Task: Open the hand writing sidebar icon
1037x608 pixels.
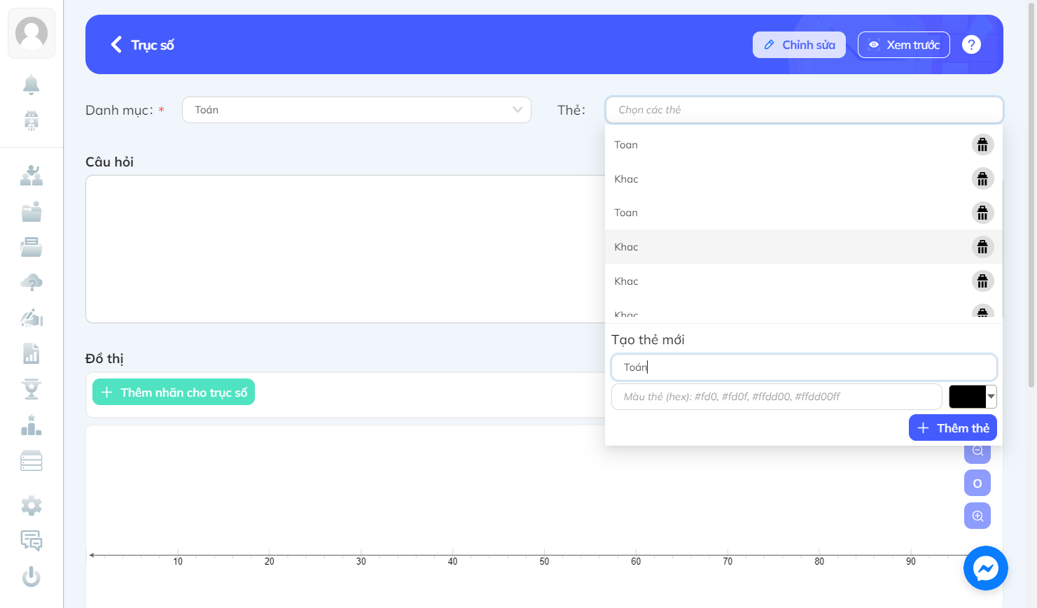Action: coord(32,318)
